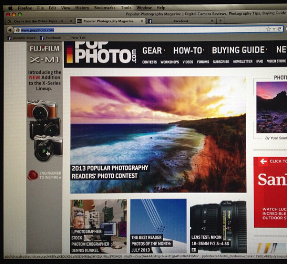Click the sidebar photo of the day thumbnail

pos(272,108)
